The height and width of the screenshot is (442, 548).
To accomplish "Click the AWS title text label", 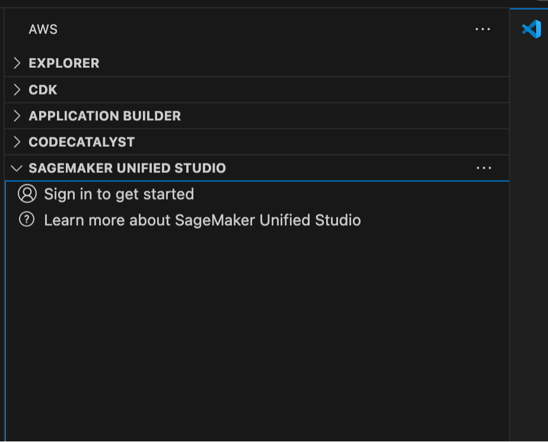I will 42,29.
